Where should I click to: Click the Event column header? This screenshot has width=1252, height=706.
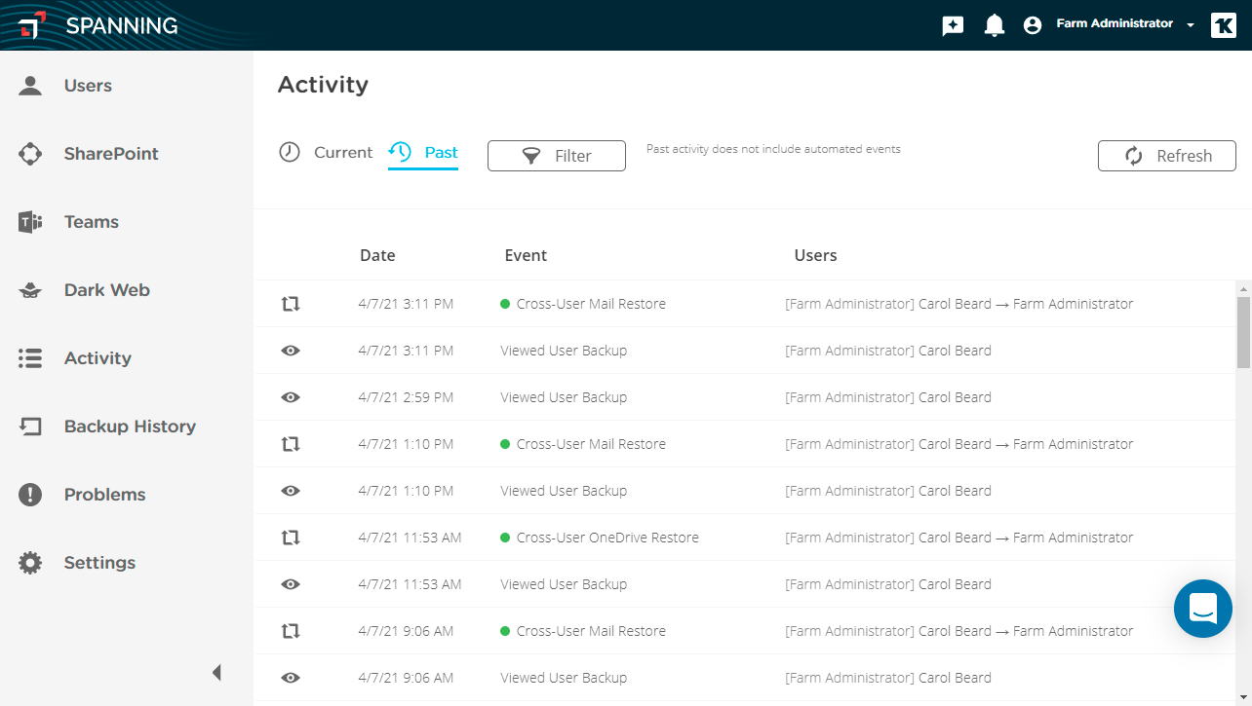click(x=526, y=256)
